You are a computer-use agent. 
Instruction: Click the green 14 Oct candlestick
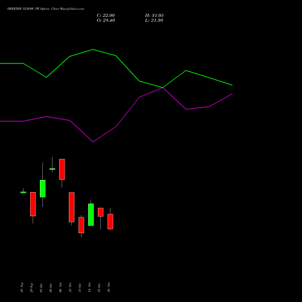click(91, 214)
